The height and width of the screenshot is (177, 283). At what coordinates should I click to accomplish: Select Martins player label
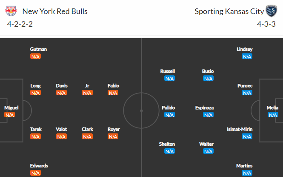pyautogui.click(x=244, y=166)
